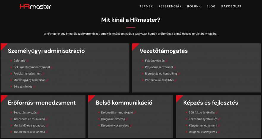Click the link icon beside Teljesítményértékelés
This screenshot has width=262, height=139.
coord(219,119)
